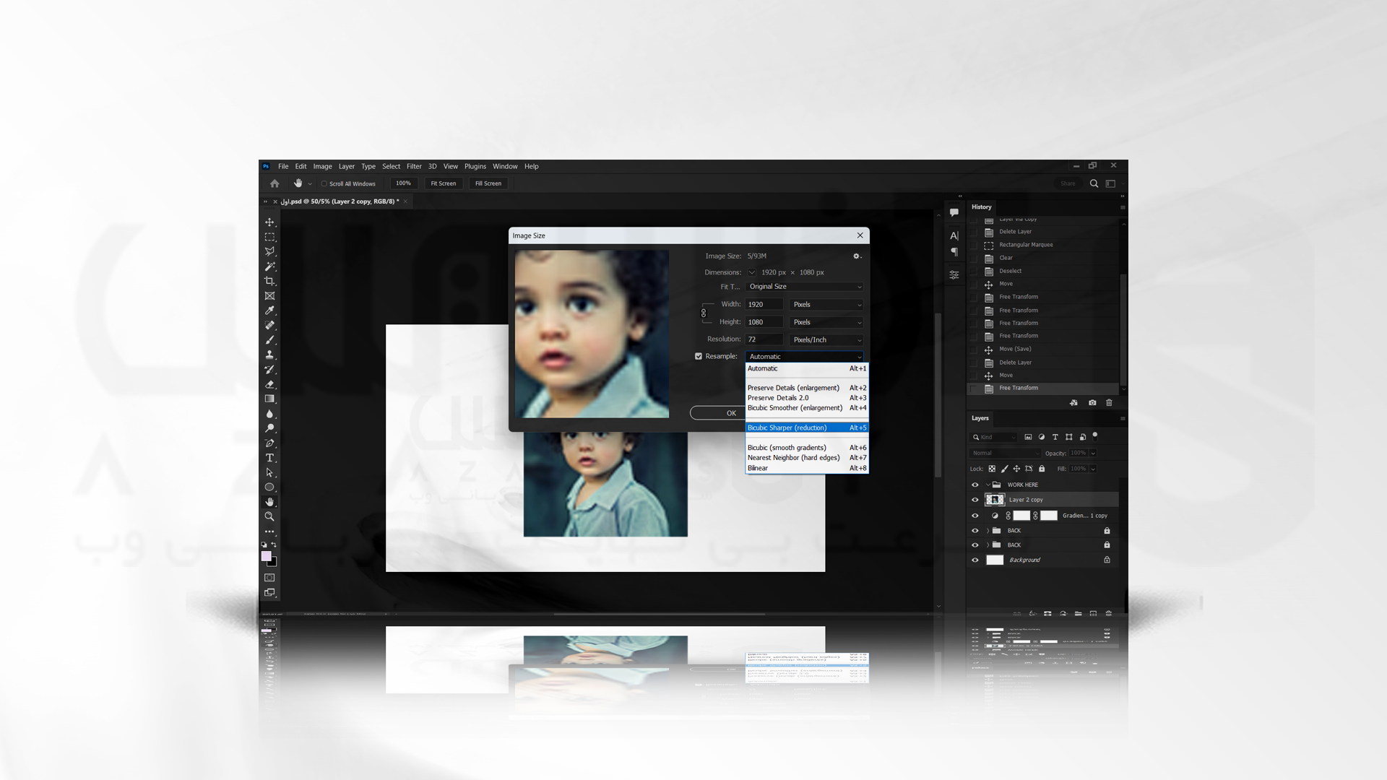
Task: Hide the Gradient 1 copy layer
Action: pyautogui.click(x=975, y=516)
